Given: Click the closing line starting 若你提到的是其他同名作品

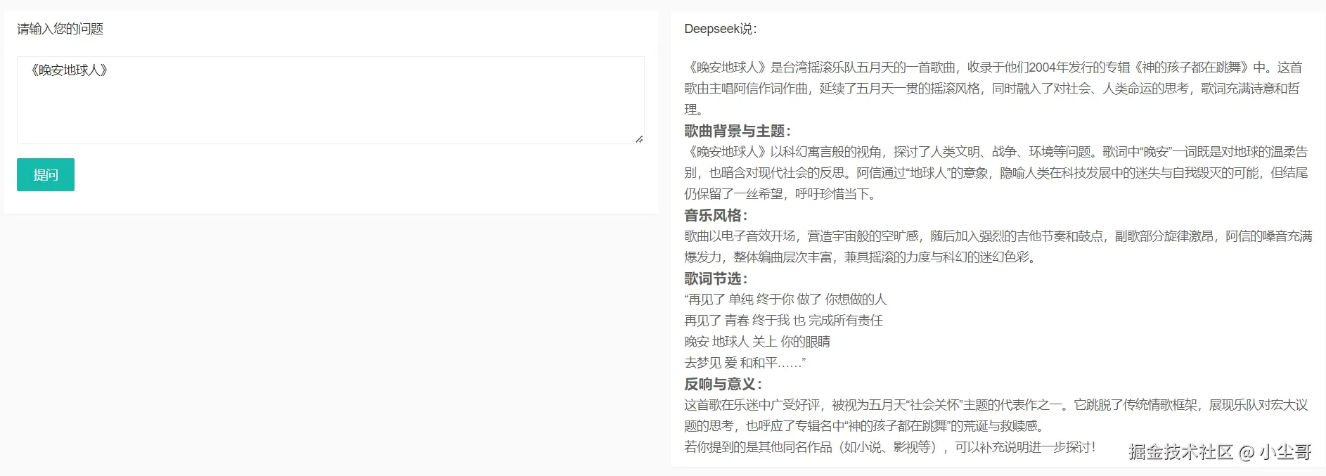Looking at the screenshot, I should coord(890,447).
